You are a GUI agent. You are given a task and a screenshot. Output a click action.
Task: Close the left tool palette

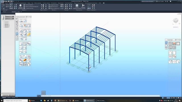[31, 17]
